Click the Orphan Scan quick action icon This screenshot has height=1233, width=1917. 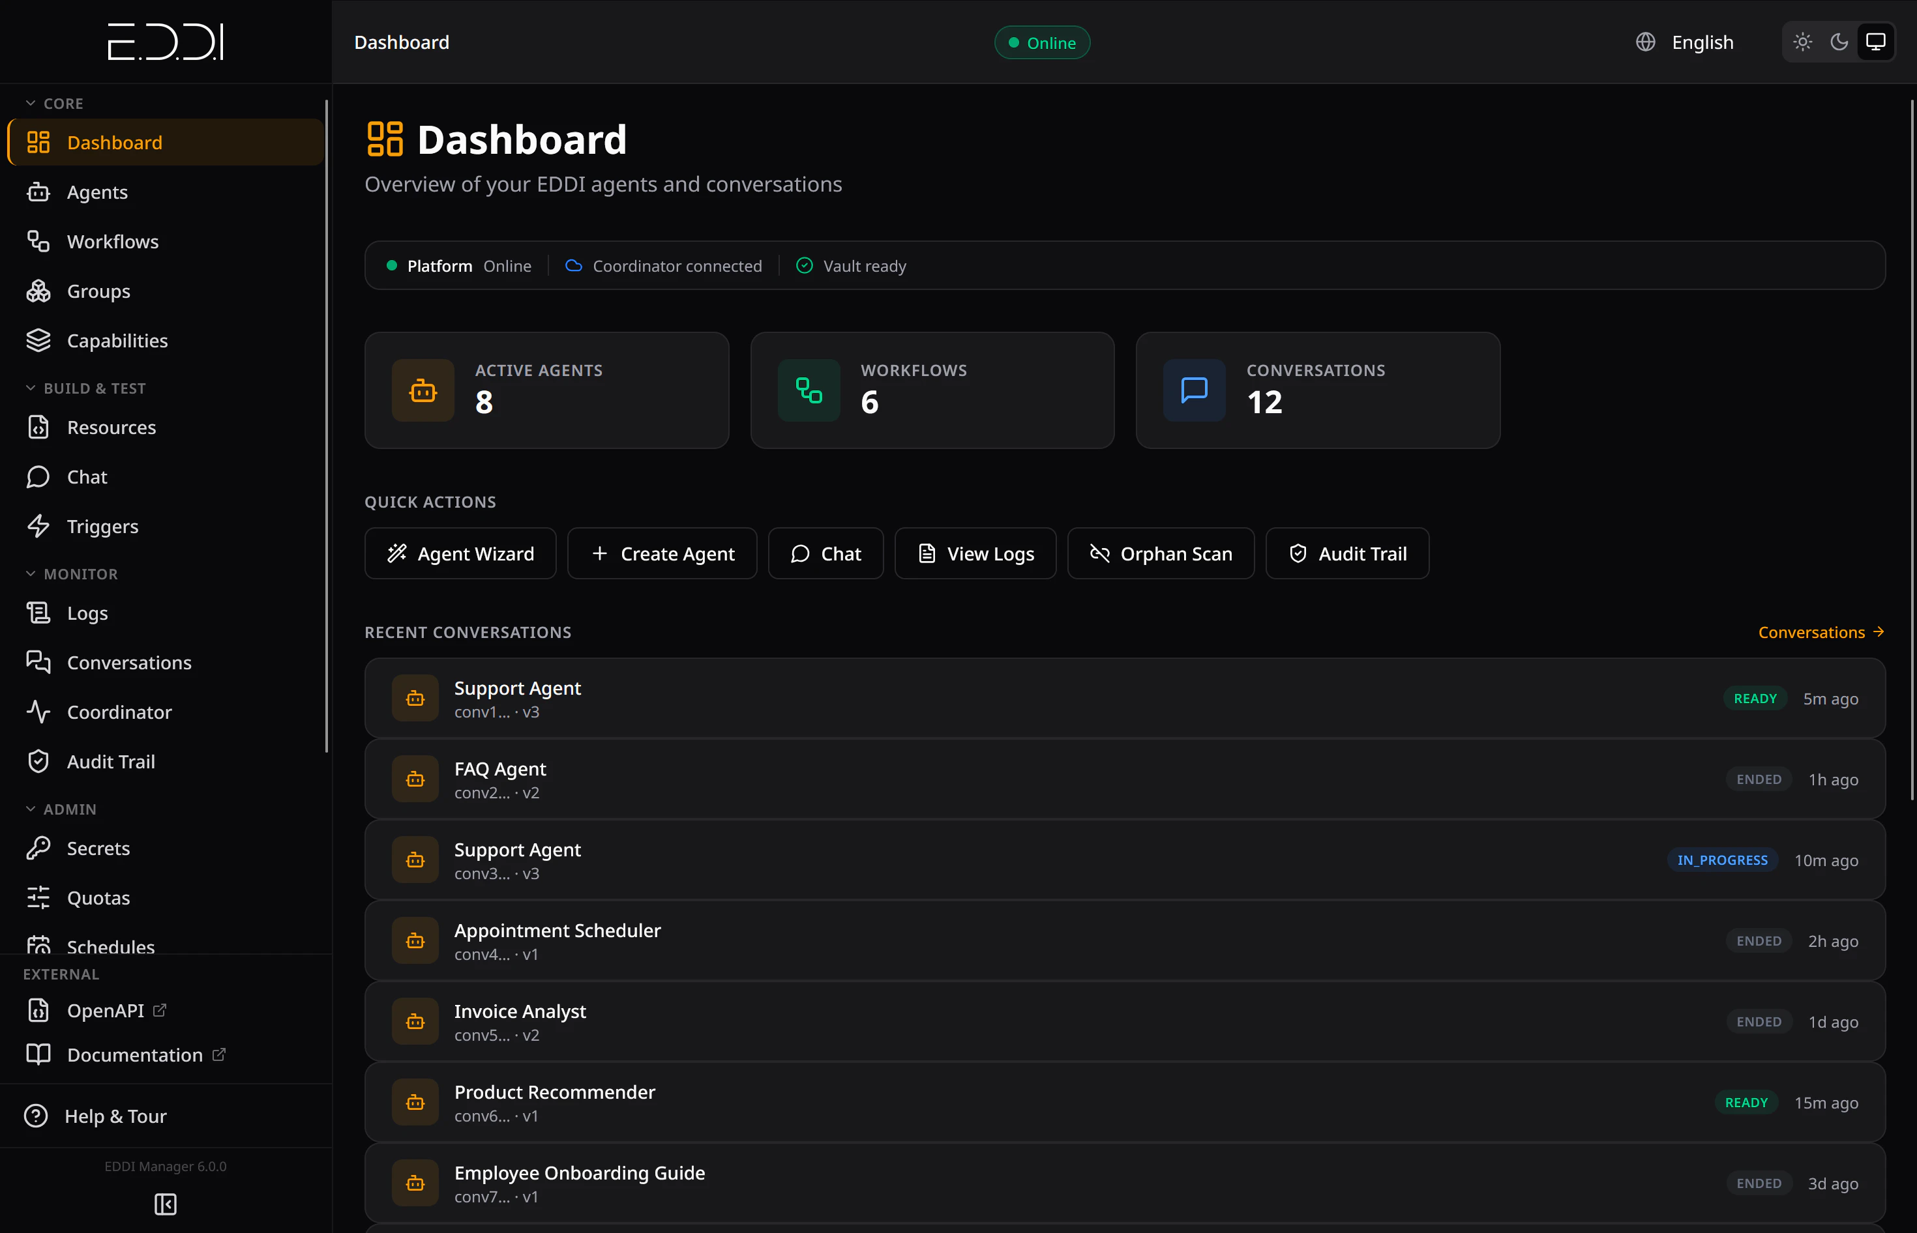pyautogui.click(x=1099, y=553)
